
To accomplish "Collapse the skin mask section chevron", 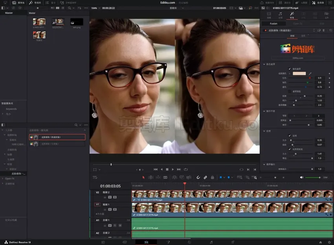I will (x=264, y=64).
